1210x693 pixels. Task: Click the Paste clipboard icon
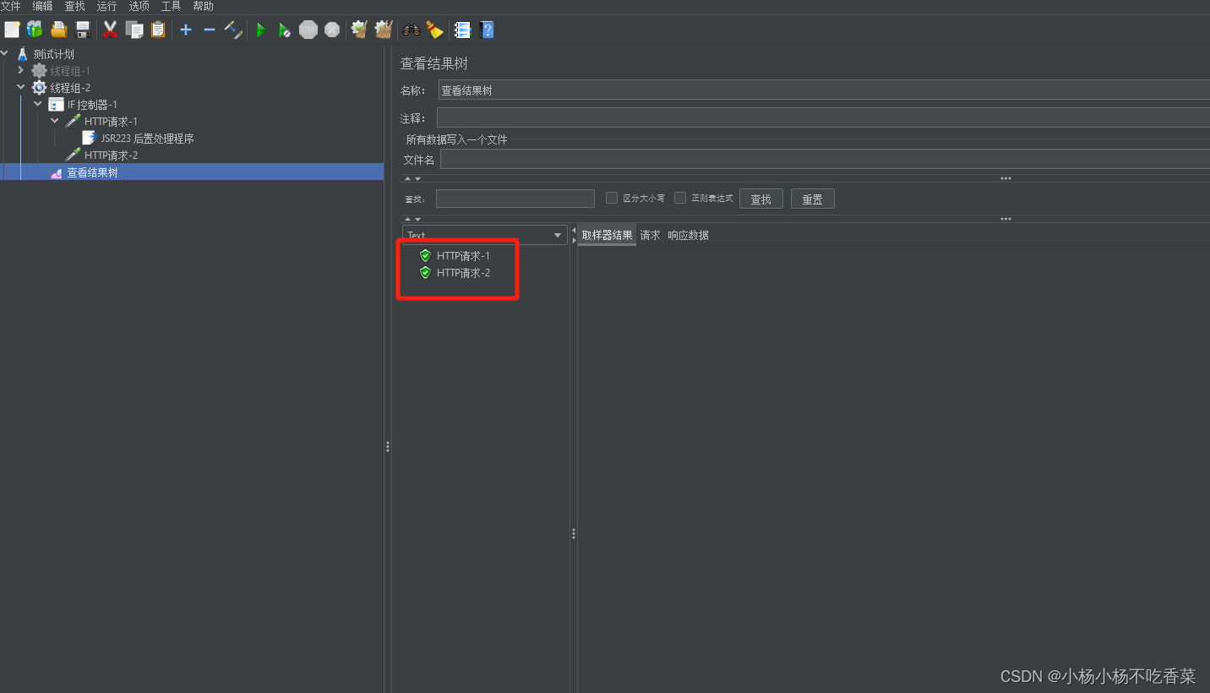[x=158, y=30]
